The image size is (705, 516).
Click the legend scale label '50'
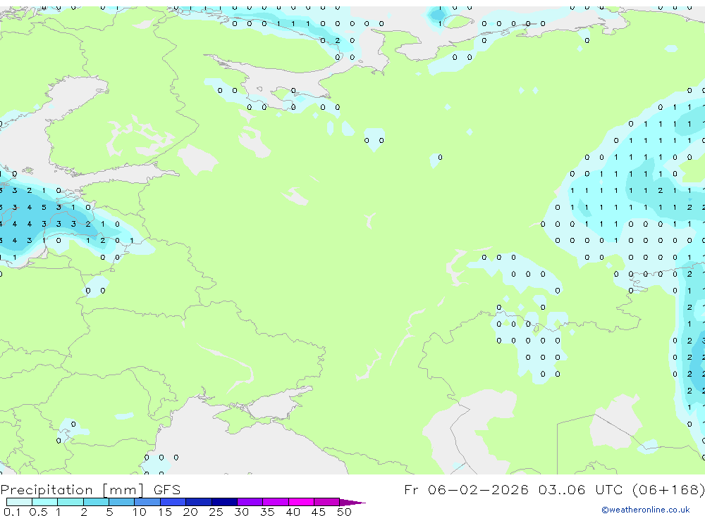[344, 512]
